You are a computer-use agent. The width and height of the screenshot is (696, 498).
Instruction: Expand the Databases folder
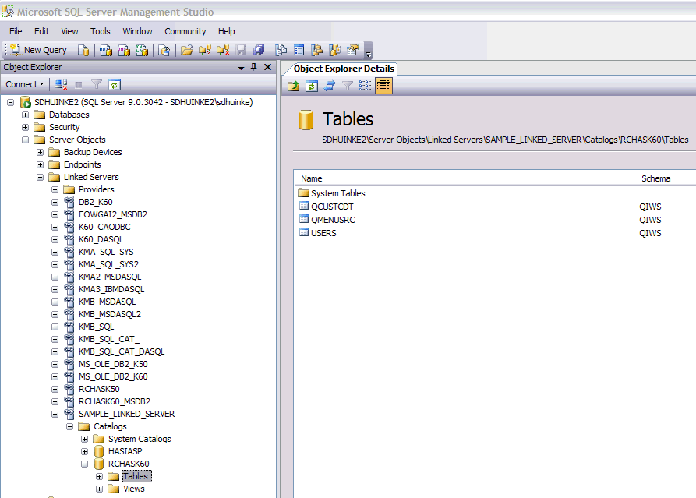pos(25,115)
